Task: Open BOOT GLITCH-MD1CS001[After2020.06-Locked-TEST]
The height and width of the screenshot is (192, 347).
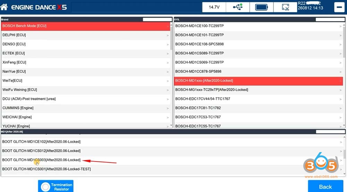Action: tap(172, 169)
